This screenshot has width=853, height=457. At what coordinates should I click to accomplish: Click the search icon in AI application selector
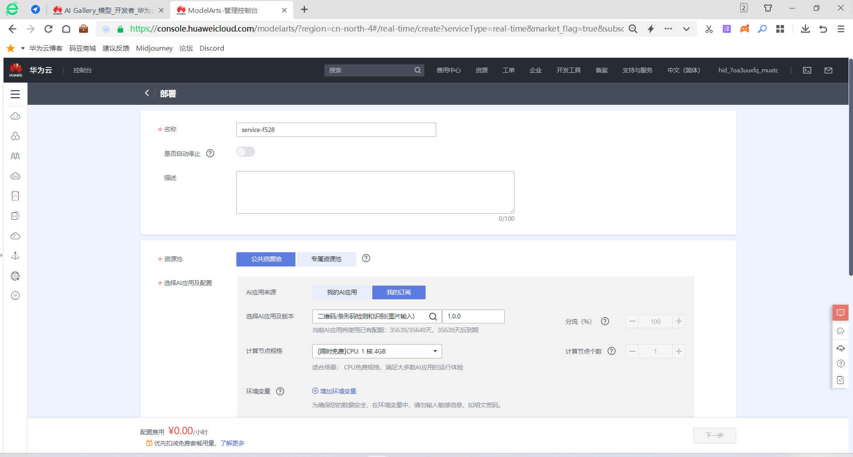tap(433, 317)
